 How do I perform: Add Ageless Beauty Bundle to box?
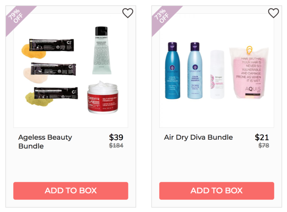[70, 191]
